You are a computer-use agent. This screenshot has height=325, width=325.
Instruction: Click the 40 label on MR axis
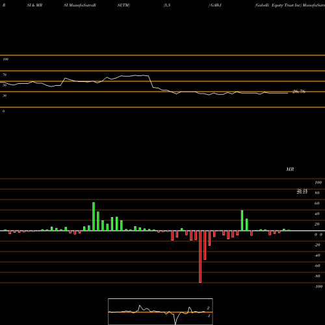click(x=317, y=214)
